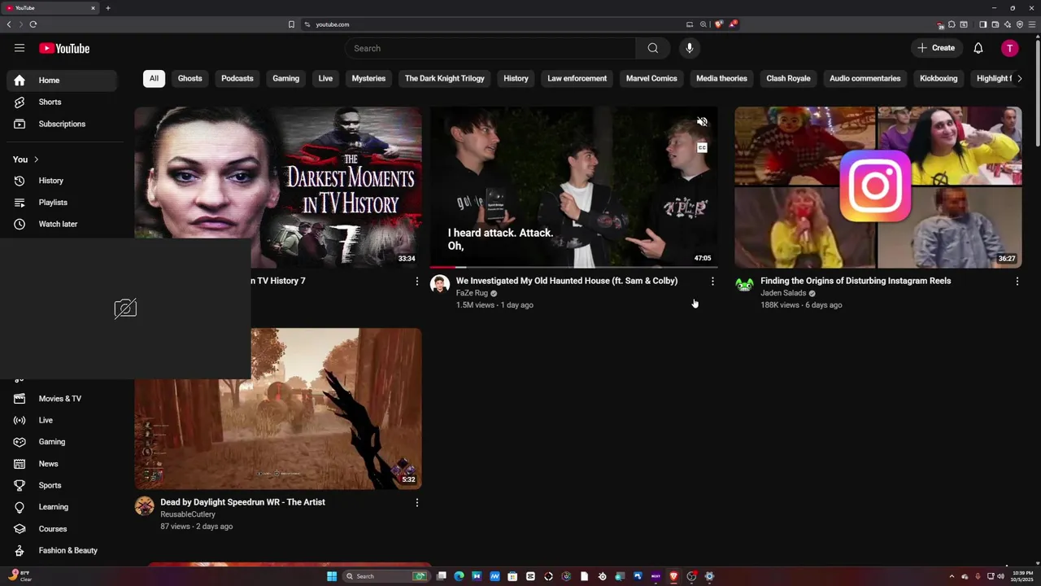Viewport: 1041px width, 586px height.
Task: Select the Gaming filter chip
Action: pos(285,78)
